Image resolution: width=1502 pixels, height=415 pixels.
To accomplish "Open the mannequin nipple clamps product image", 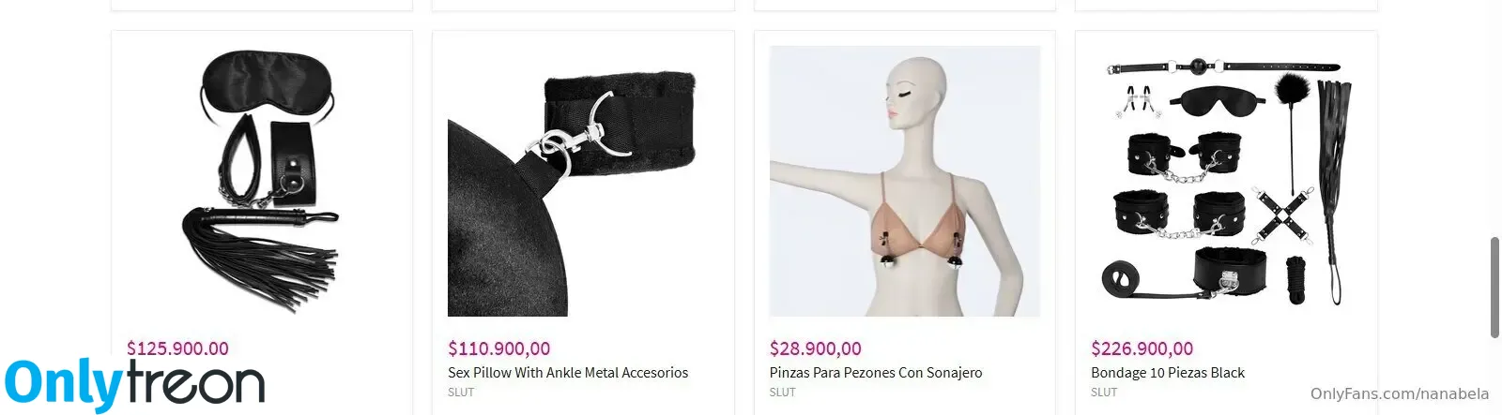I will coord(905,181).
